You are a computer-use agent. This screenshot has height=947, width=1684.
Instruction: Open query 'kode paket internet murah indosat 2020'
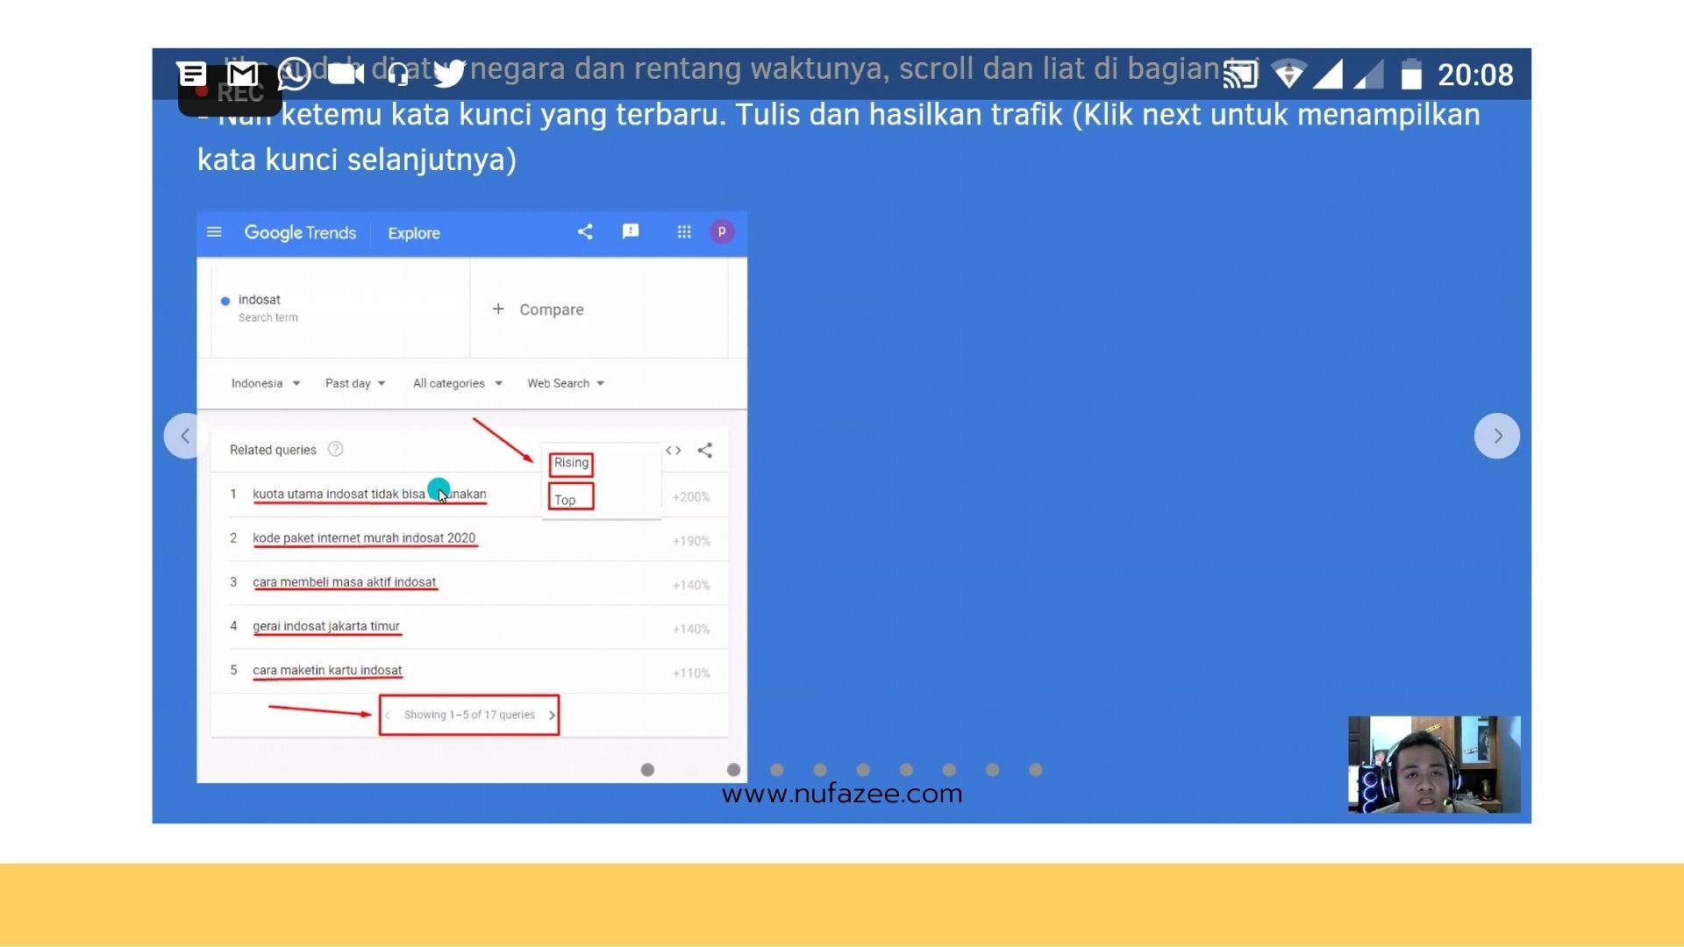[x=364, y=538]
